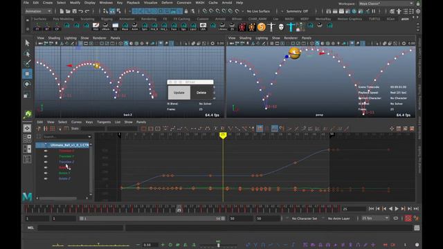Click the Play backwards button
Viewport: 443px width, 249px height.
coord(390,209)
